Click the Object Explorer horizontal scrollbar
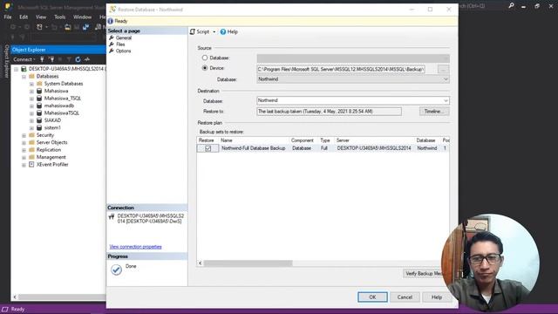This screenshot has height=314, width=558. [62, 297]
